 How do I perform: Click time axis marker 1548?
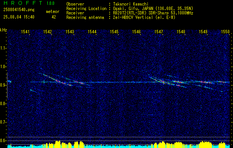181,31
